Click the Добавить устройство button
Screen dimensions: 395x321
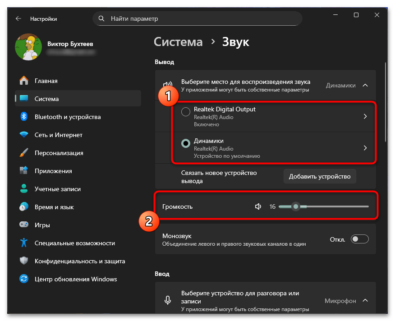320,176
